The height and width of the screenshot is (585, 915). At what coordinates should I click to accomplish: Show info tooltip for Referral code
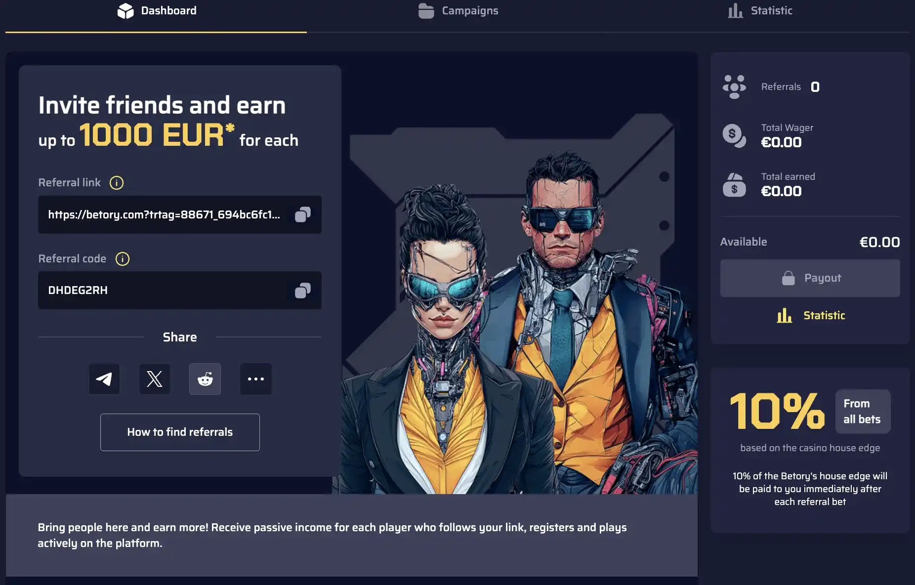[123, 259]
